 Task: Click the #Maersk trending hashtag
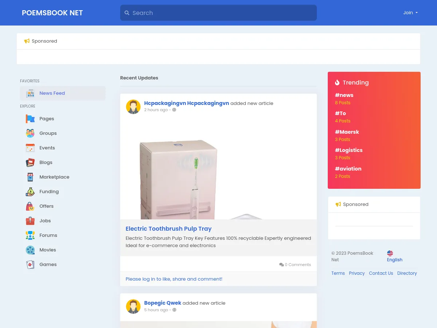(x=347, y=132)
